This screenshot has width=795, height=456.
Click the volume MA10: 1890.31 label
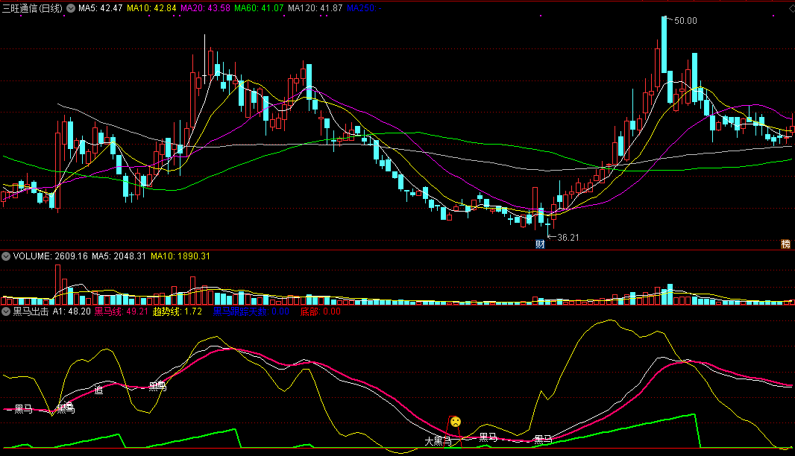tap(180, 256)
